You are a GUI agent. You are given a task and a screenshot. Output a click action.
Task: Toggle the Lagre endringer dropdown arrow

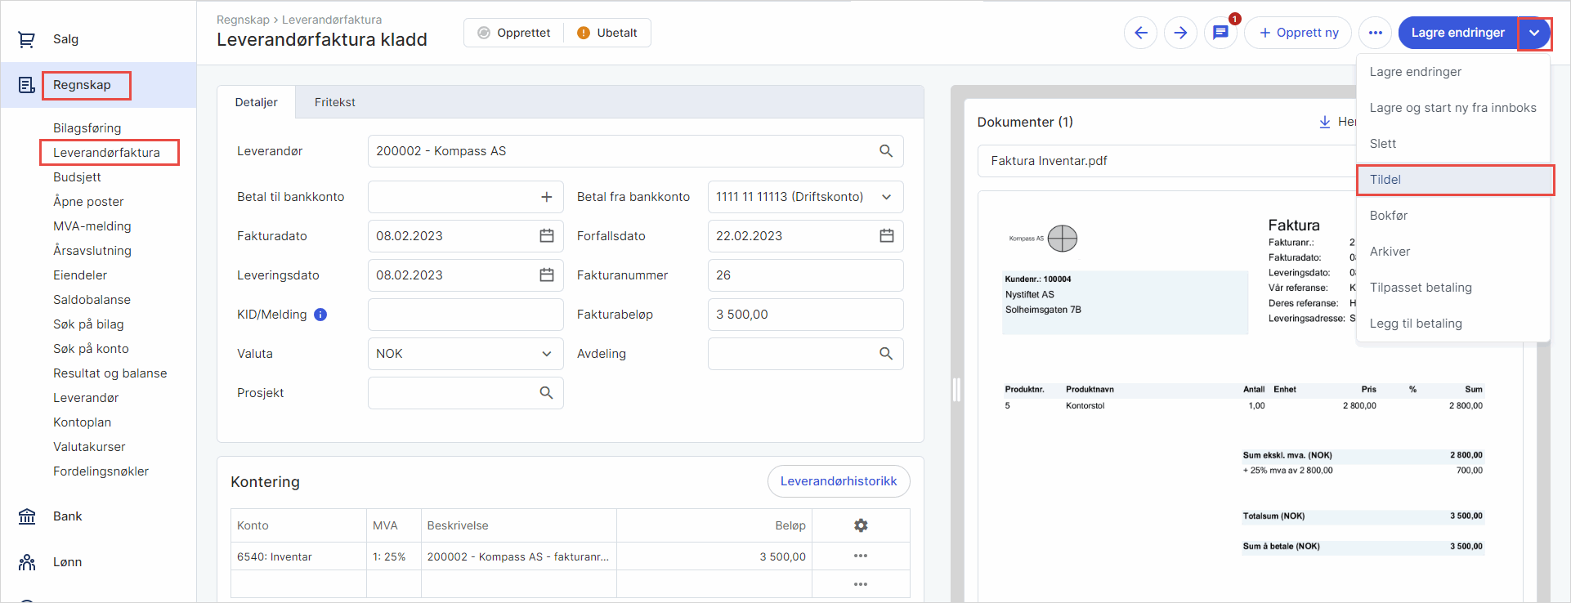pos(1534,33)
